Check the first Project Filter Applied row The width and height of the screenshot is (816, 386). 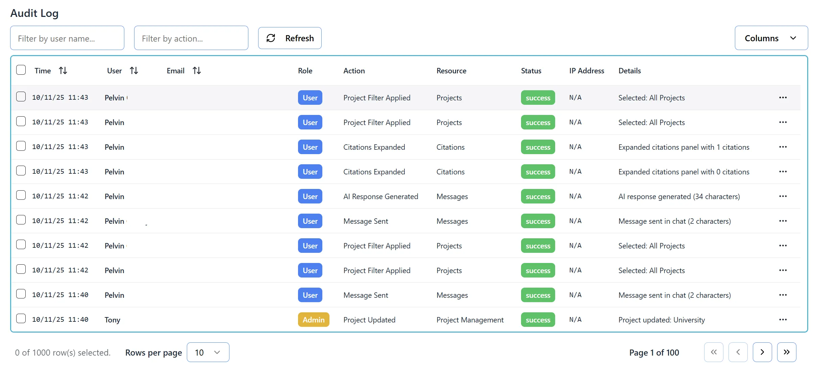tap(21, 97)
